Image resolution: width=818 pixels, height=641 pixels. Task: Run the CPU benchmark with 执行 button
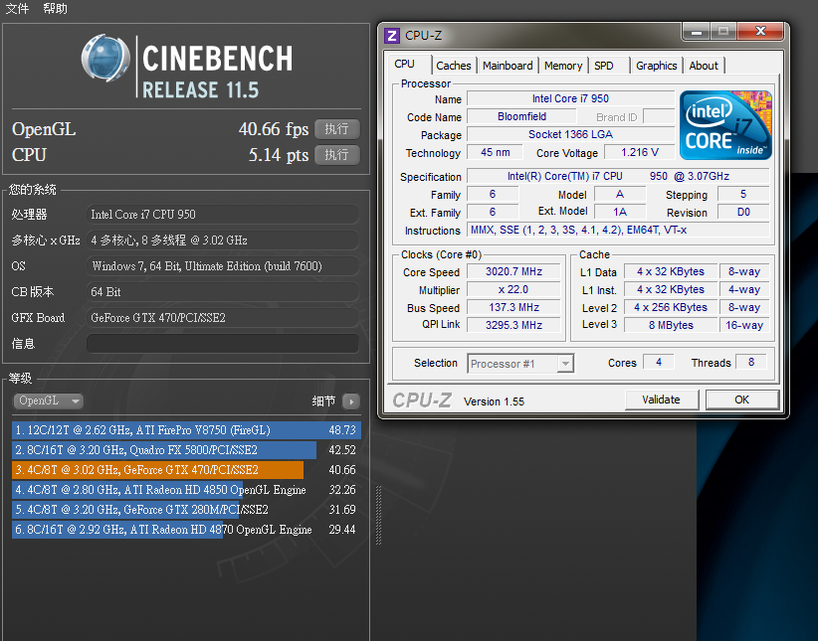click(337, 155)
